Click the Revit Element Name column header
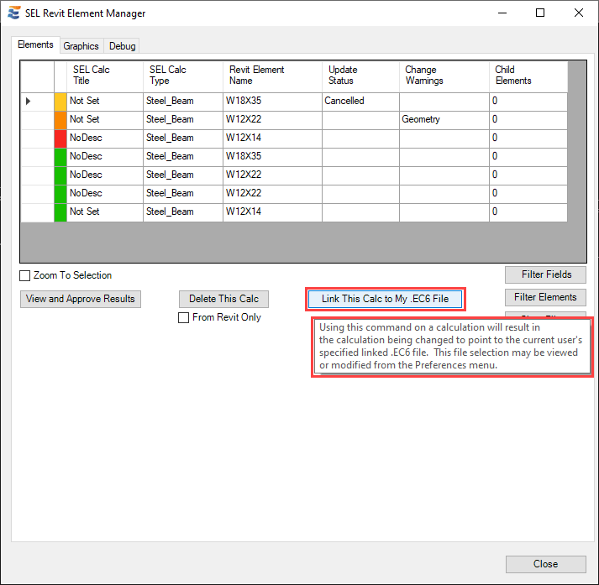Viewport: 599px width, 585px height. pos(271,76)
